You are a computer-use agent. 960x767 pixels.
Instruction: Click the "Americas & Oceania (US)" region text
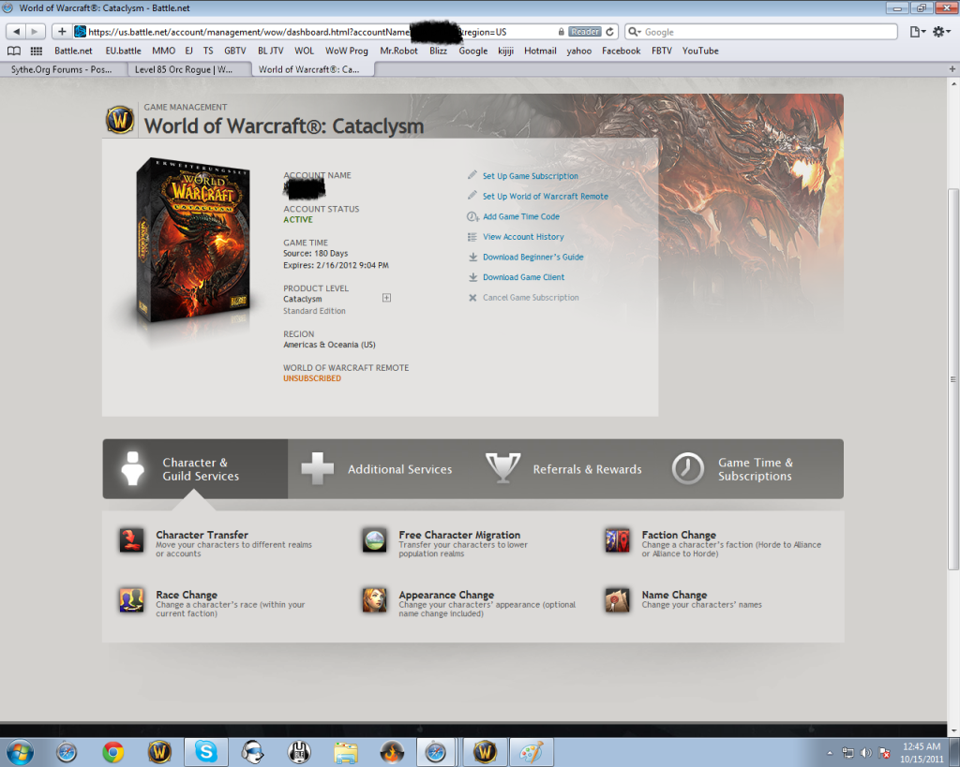[329, 345]
